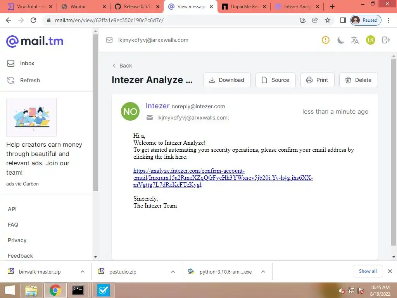Screen dimensions: 397x298
Task: Close the VirusTotal tab
Action: click(x=51, y=7)
